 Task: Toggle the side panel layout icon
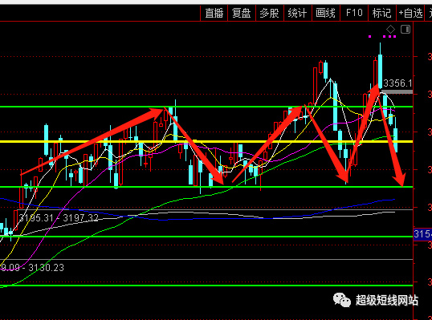pyautogui.click(x=406, y=29)
